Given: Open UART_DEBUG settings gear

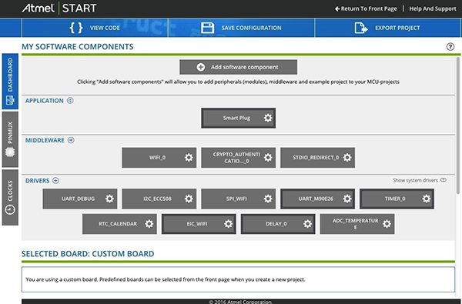Looking at the screenshot, I should (x=109, y=199).
